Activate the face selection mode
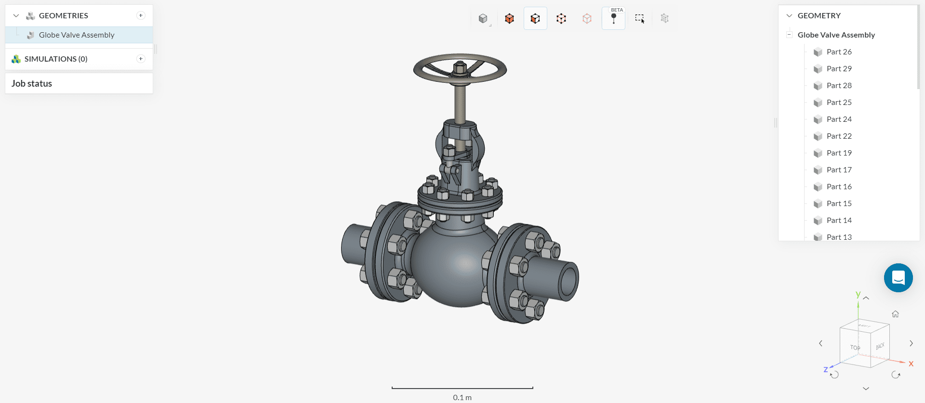Viewport: 925px width, 403px height. (535, 19)
